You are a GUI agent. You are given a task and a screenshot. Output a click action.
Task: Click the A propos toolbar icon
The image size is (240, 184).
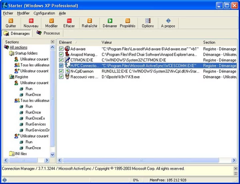(168, 21)
